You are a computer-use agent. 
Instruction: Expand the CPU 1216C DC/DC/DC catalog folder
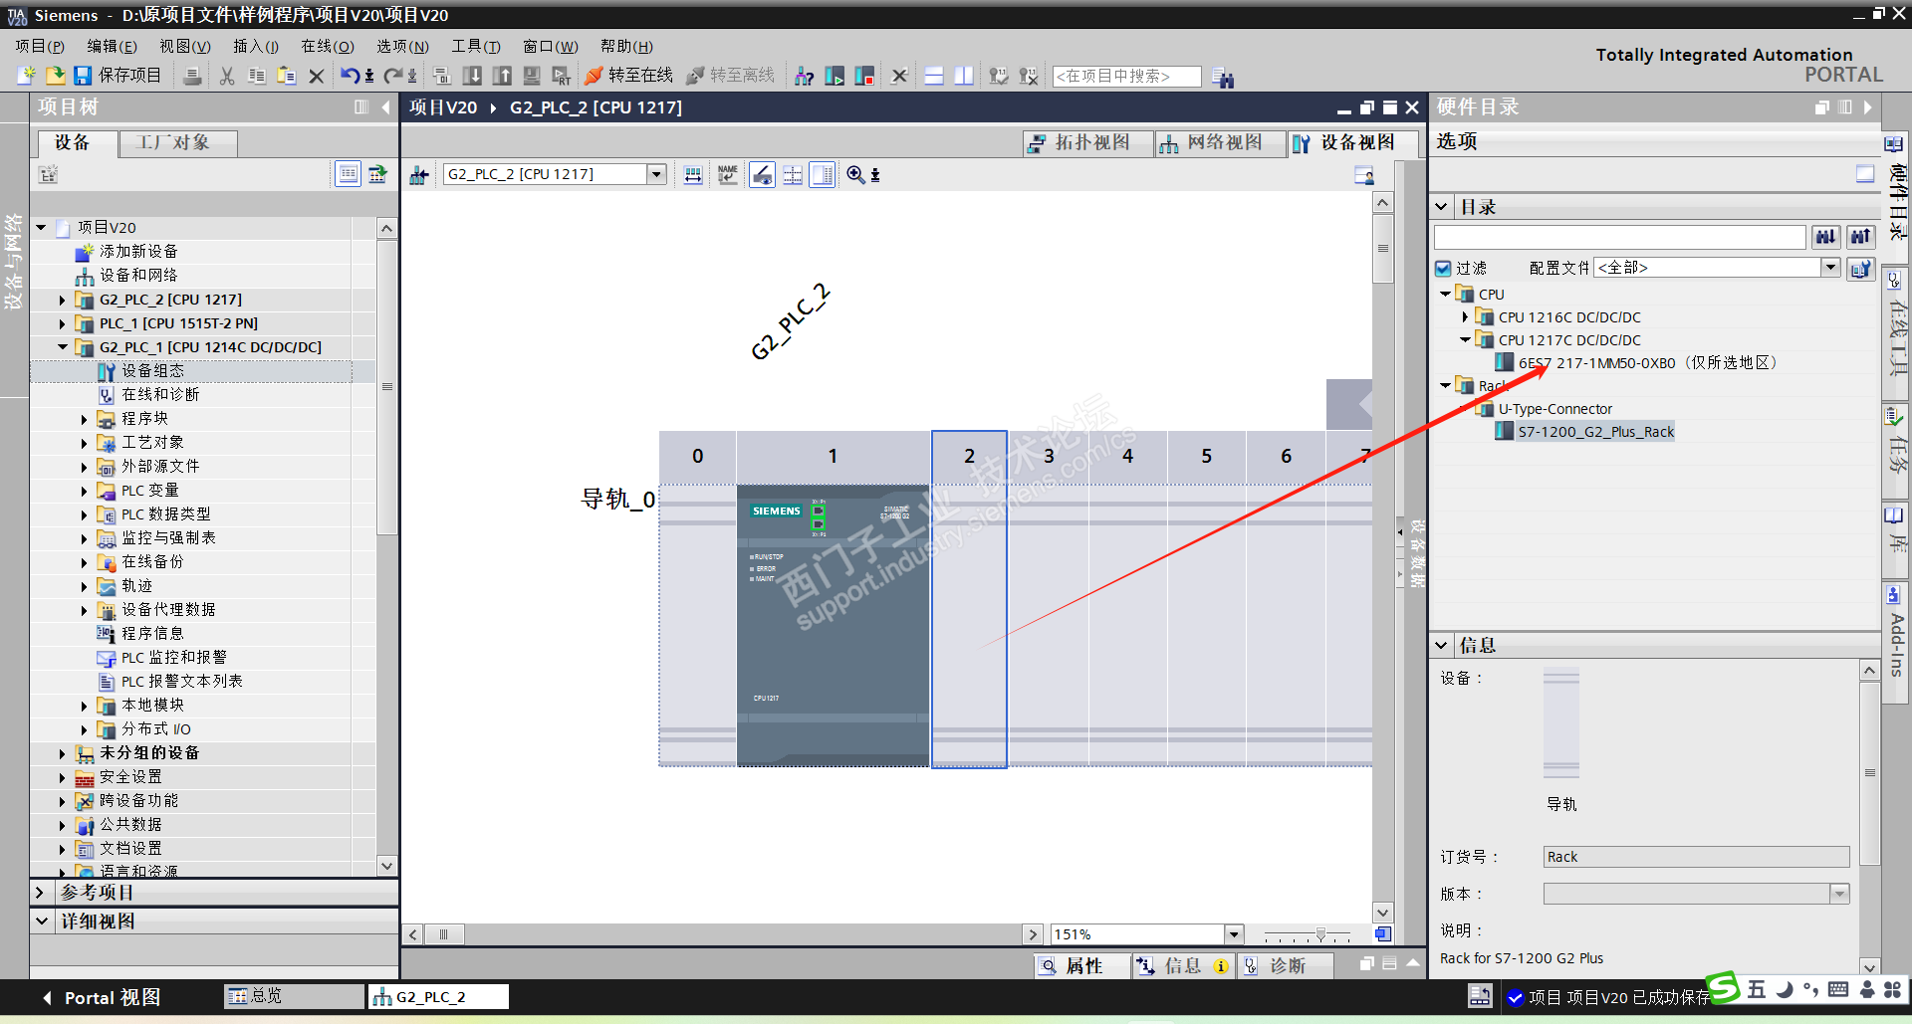pyautogui.click(x=1465, y=317)
